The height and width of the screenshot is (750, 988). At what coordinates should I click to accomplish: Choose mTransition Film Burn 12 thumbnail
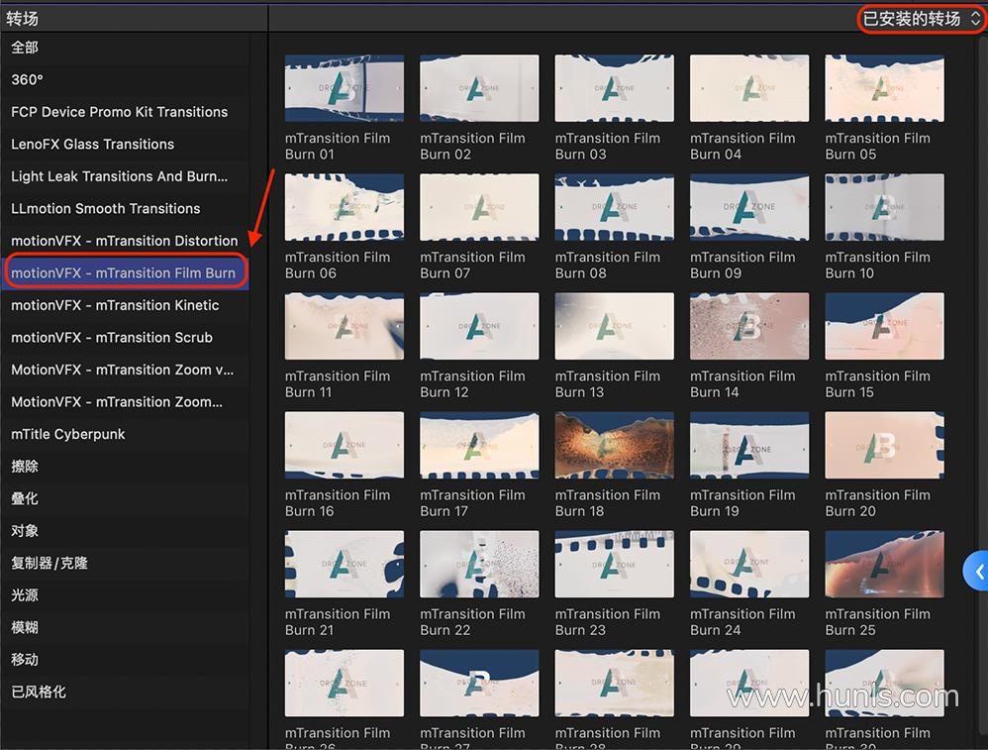click(x=479, y=326)
